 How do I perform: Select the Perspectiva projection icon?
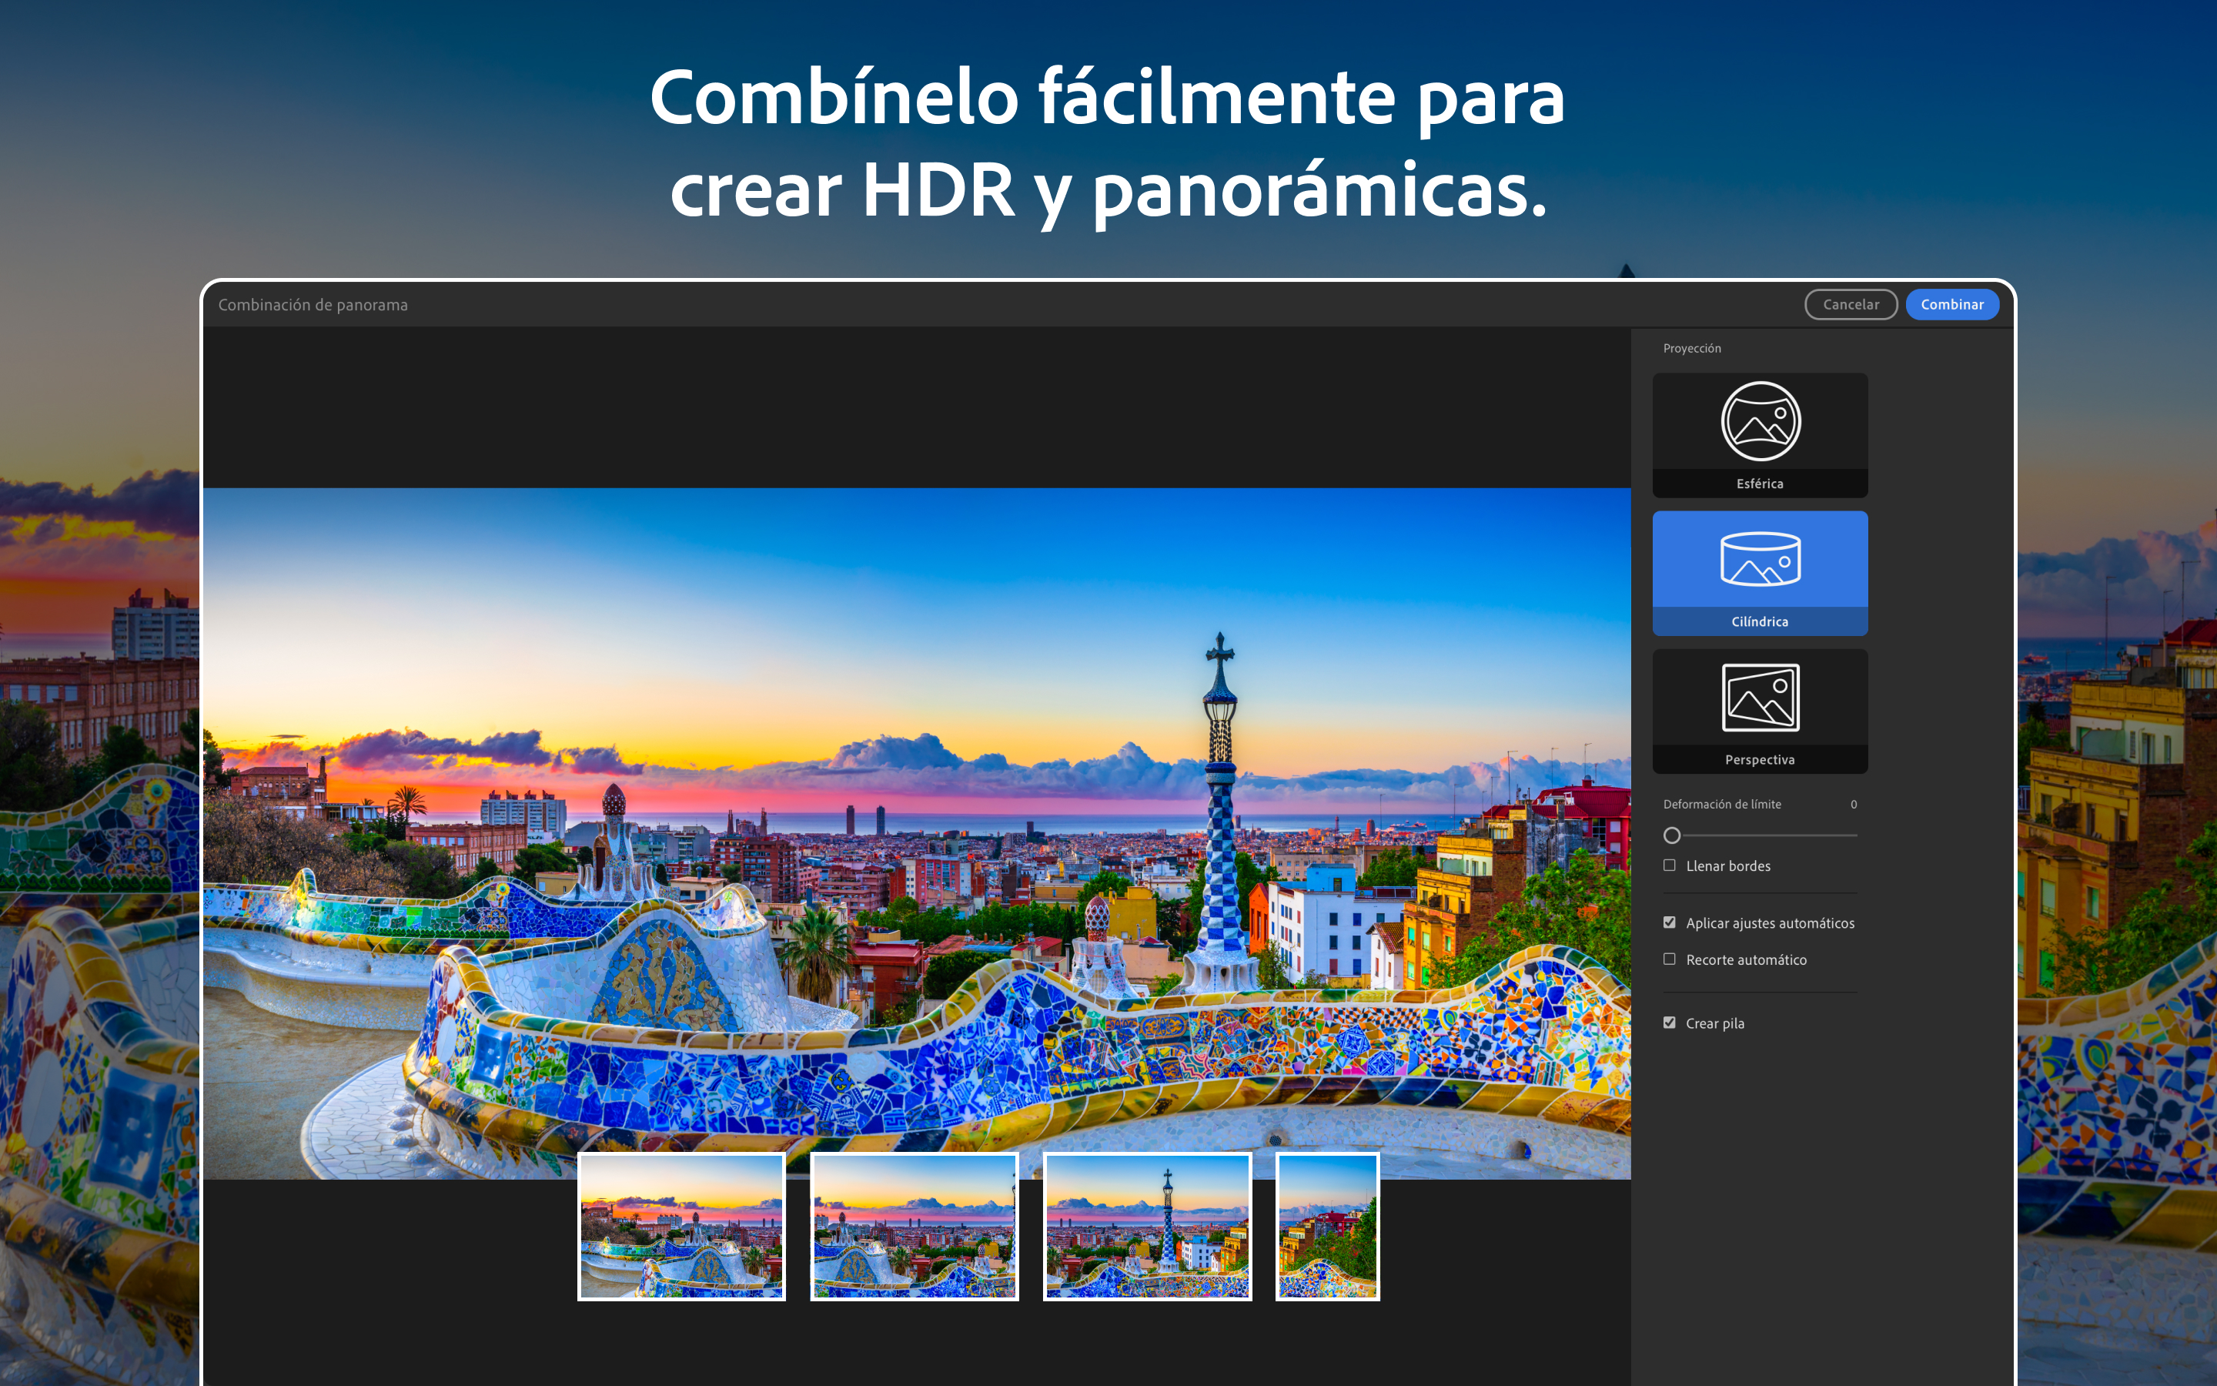pos(1760,712)
